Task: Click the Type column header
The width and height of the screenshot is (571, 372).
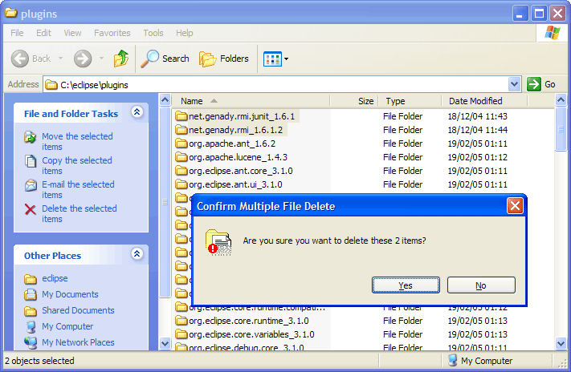Action: click(410, 101)
